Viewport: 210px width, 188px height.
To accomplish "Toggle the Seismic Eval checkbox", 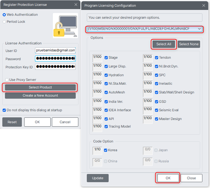I will (157, 110).
